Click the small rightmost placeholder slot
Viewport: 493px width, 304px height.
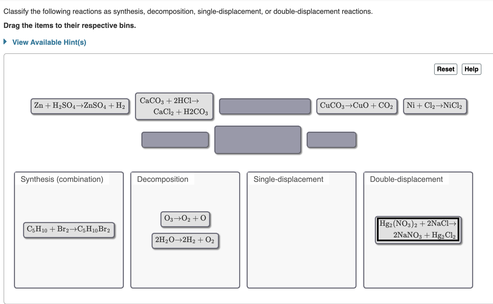(x=331, y=140)
